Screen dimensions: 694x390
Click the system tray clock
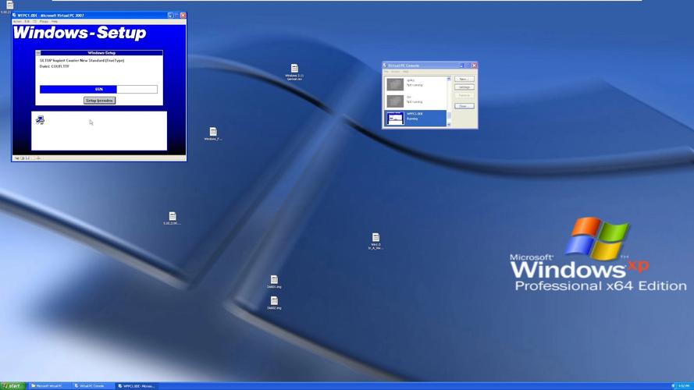pos(684,386)
